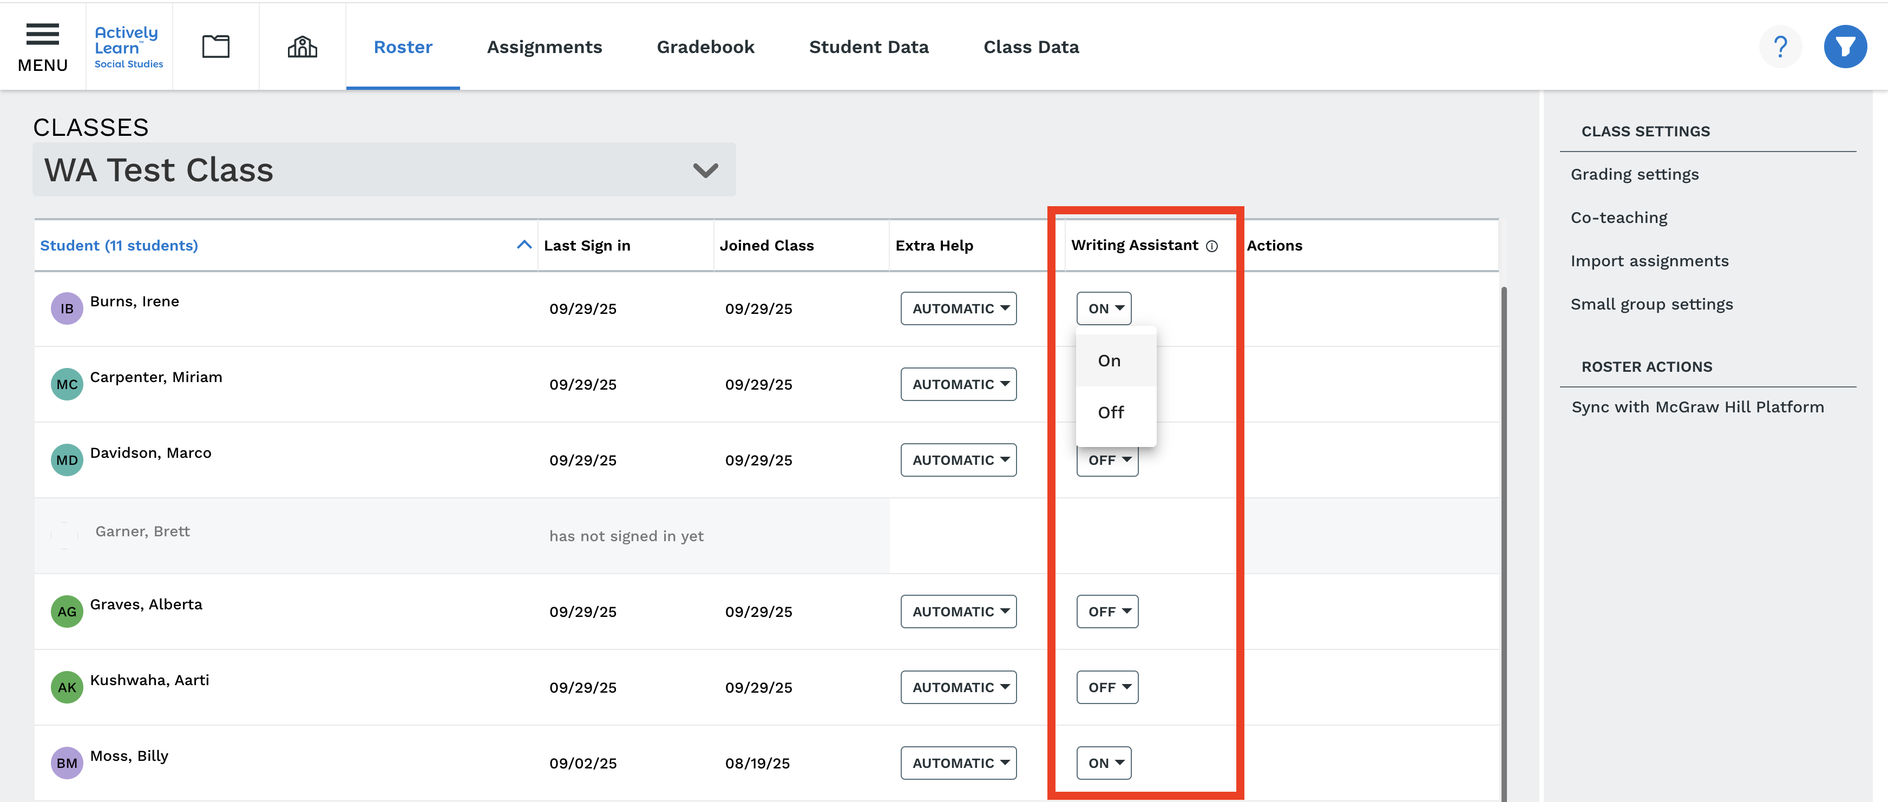Select On in the Writing Assistant menu
This screenshot has height=802, width=1888.
[x=1109, y=360]
